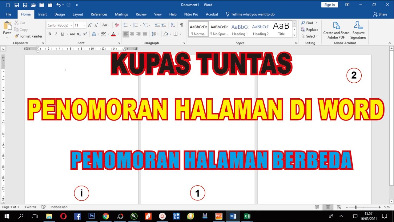Viewport: 394px width, 222px height.
Task: Apply Heading 1 style
Action: (240, 30)
